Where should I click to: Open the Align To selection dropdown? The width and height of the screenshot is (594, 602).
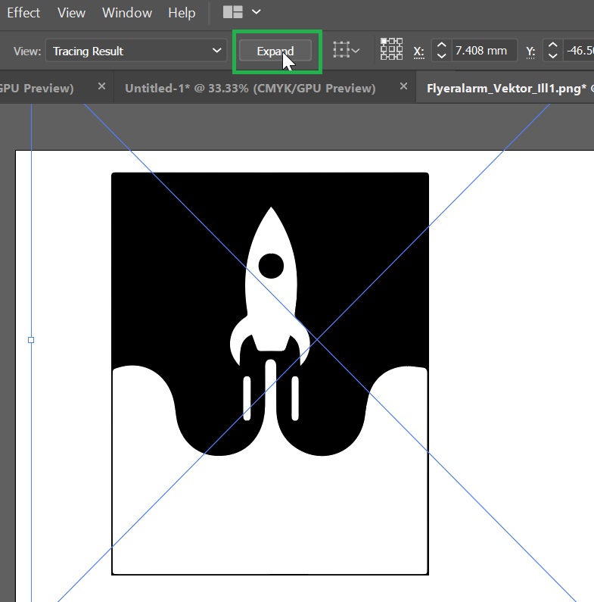click(347, 51)
